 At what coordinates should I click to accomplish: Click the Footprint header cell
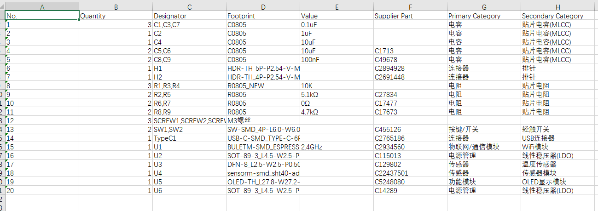(263, 16)
